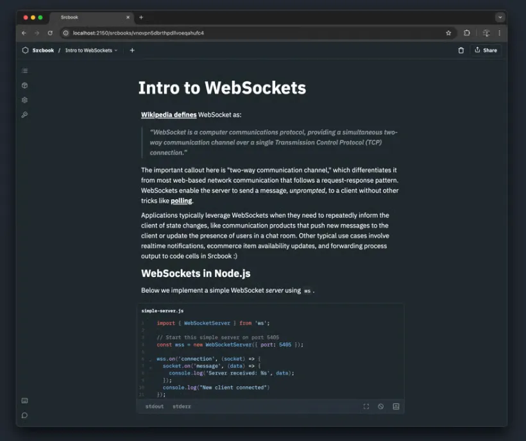Collapse the output panel with the panel icon

[x=395, y=406]
